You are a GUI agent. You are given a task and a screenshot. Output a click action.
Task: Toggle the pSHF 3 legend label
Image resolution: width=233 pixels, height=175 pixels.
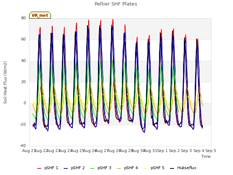[104, 168]
